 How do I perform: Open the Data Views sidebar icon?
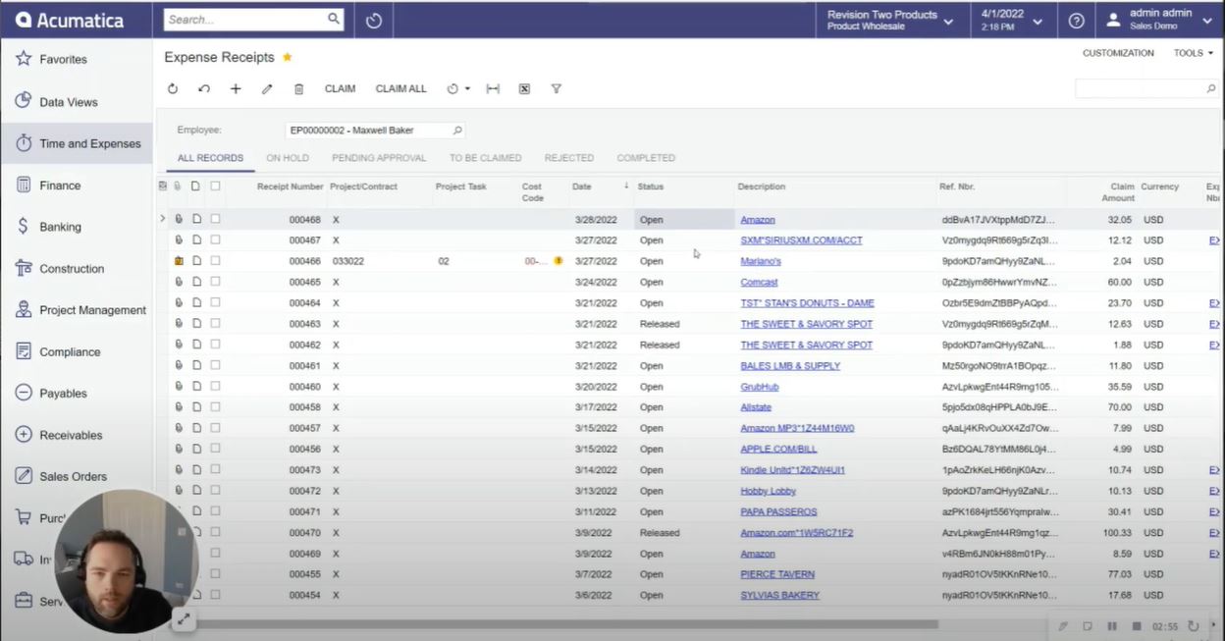tap(24, 101)
